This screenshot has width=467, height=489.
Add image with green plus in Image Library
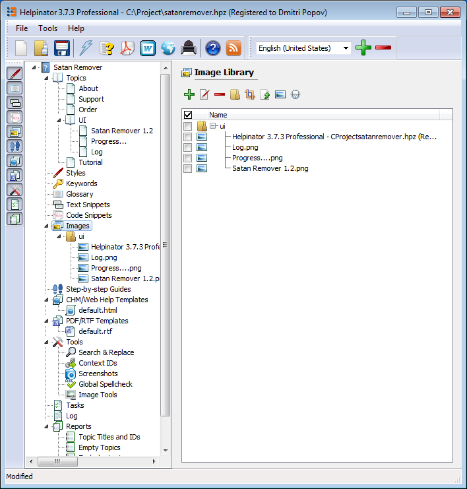[x=189, y=94]
